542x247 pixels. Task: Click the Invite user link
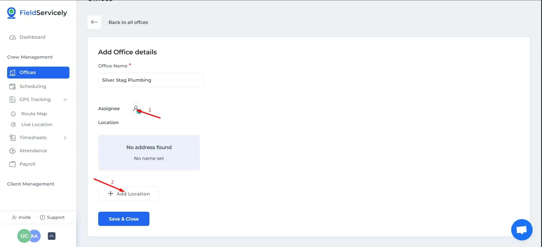point(21,217)
